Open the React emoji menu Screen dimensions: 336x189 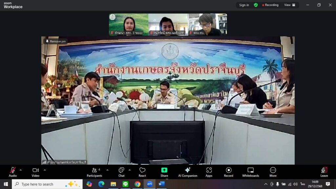pyautogui.click(x=142, y=171)
